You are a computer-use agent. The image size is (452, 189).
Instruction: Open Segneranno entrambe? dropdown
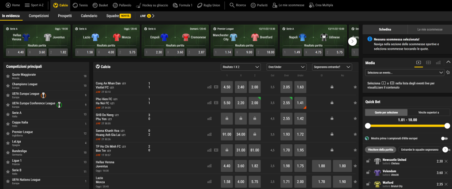[x=332, y=67]
